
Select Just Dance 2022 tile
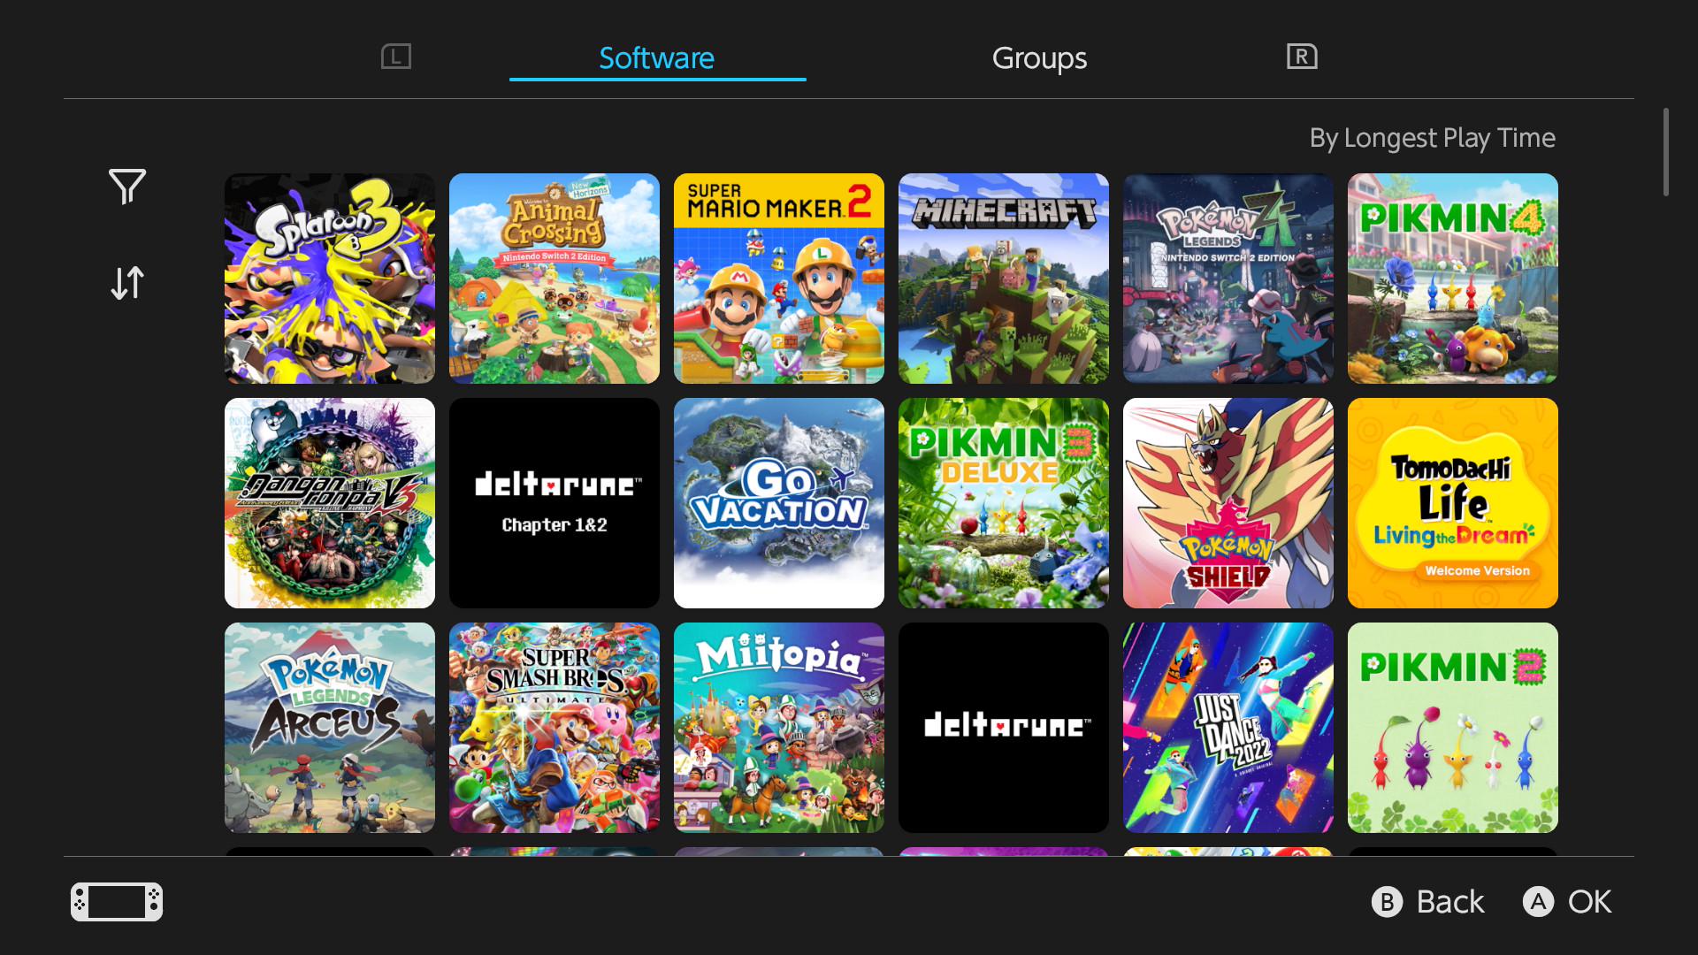1228,728
